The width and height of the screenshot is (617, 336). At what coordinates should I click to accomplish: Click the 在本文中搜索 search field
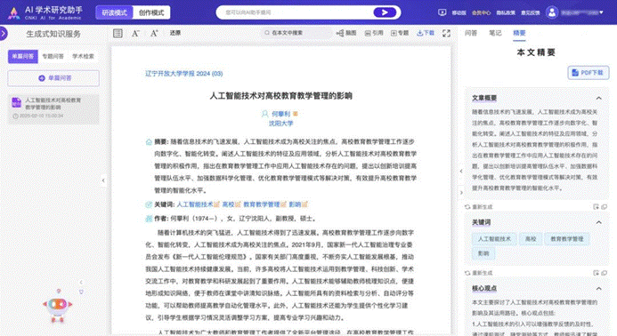tap(296, 33)
